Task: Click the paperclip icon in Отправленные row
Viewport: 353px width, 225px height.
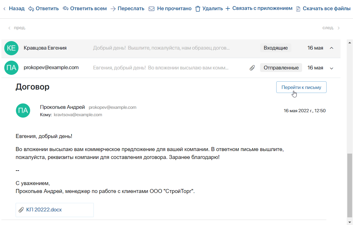Action: [252, 68]
